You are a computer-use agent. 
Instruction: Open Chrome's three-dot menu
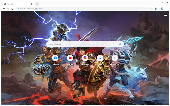[x=166, y=9]
